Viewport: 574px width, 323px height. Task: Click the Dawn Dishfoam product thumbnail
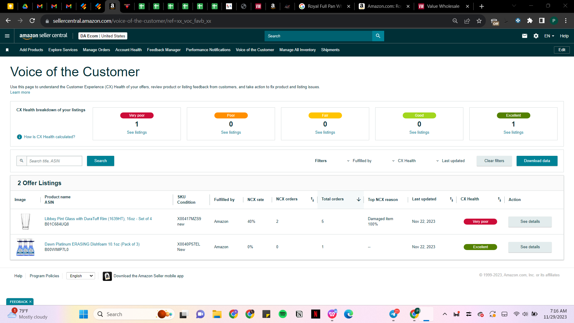point(25,247)
